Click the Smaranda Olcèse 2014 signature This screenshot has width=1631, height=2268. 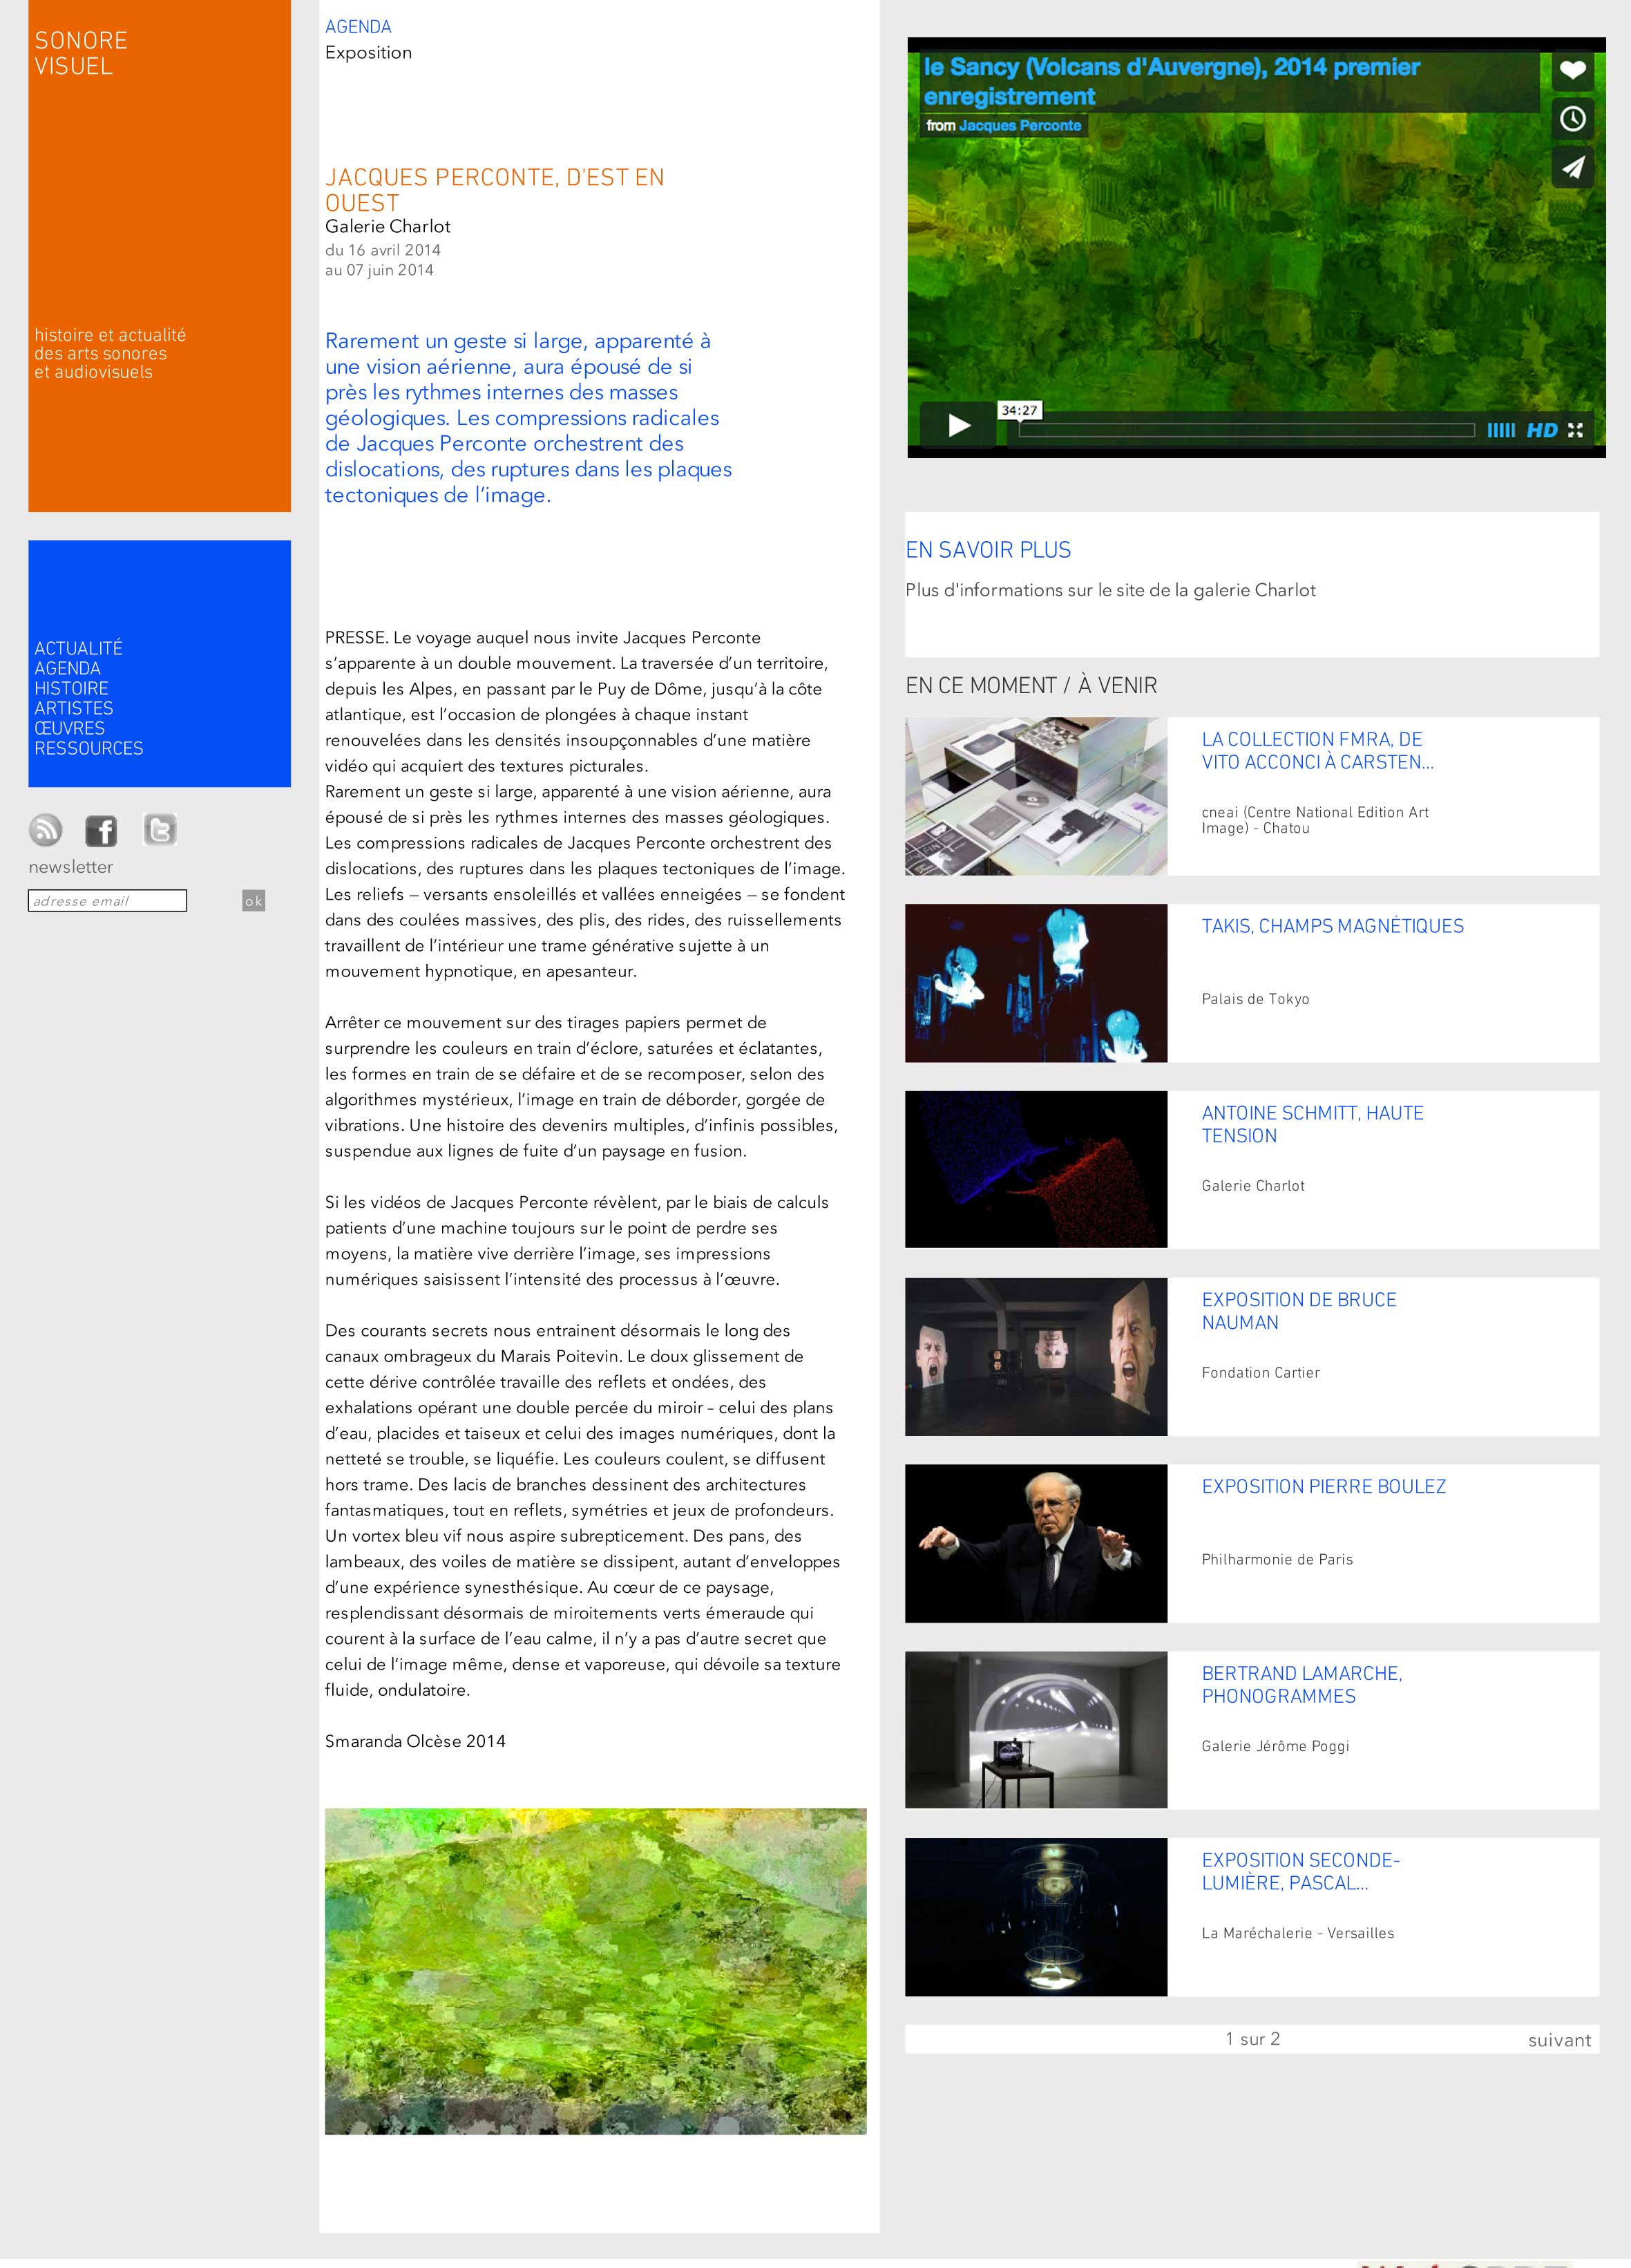(x=414, y=1741)
